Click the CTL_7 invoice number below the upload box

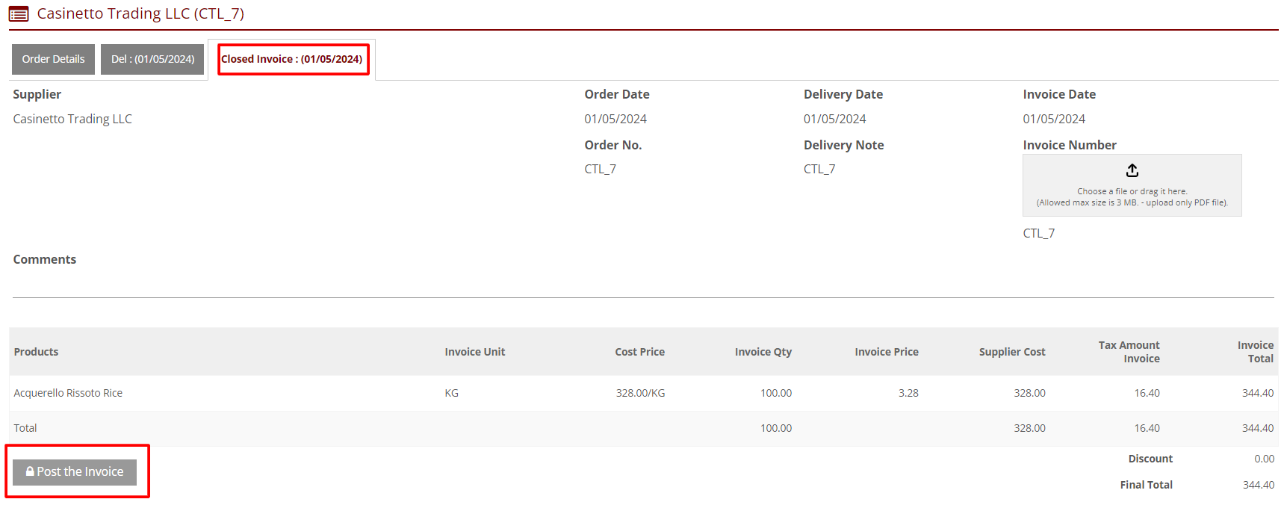pos(1038,233)
